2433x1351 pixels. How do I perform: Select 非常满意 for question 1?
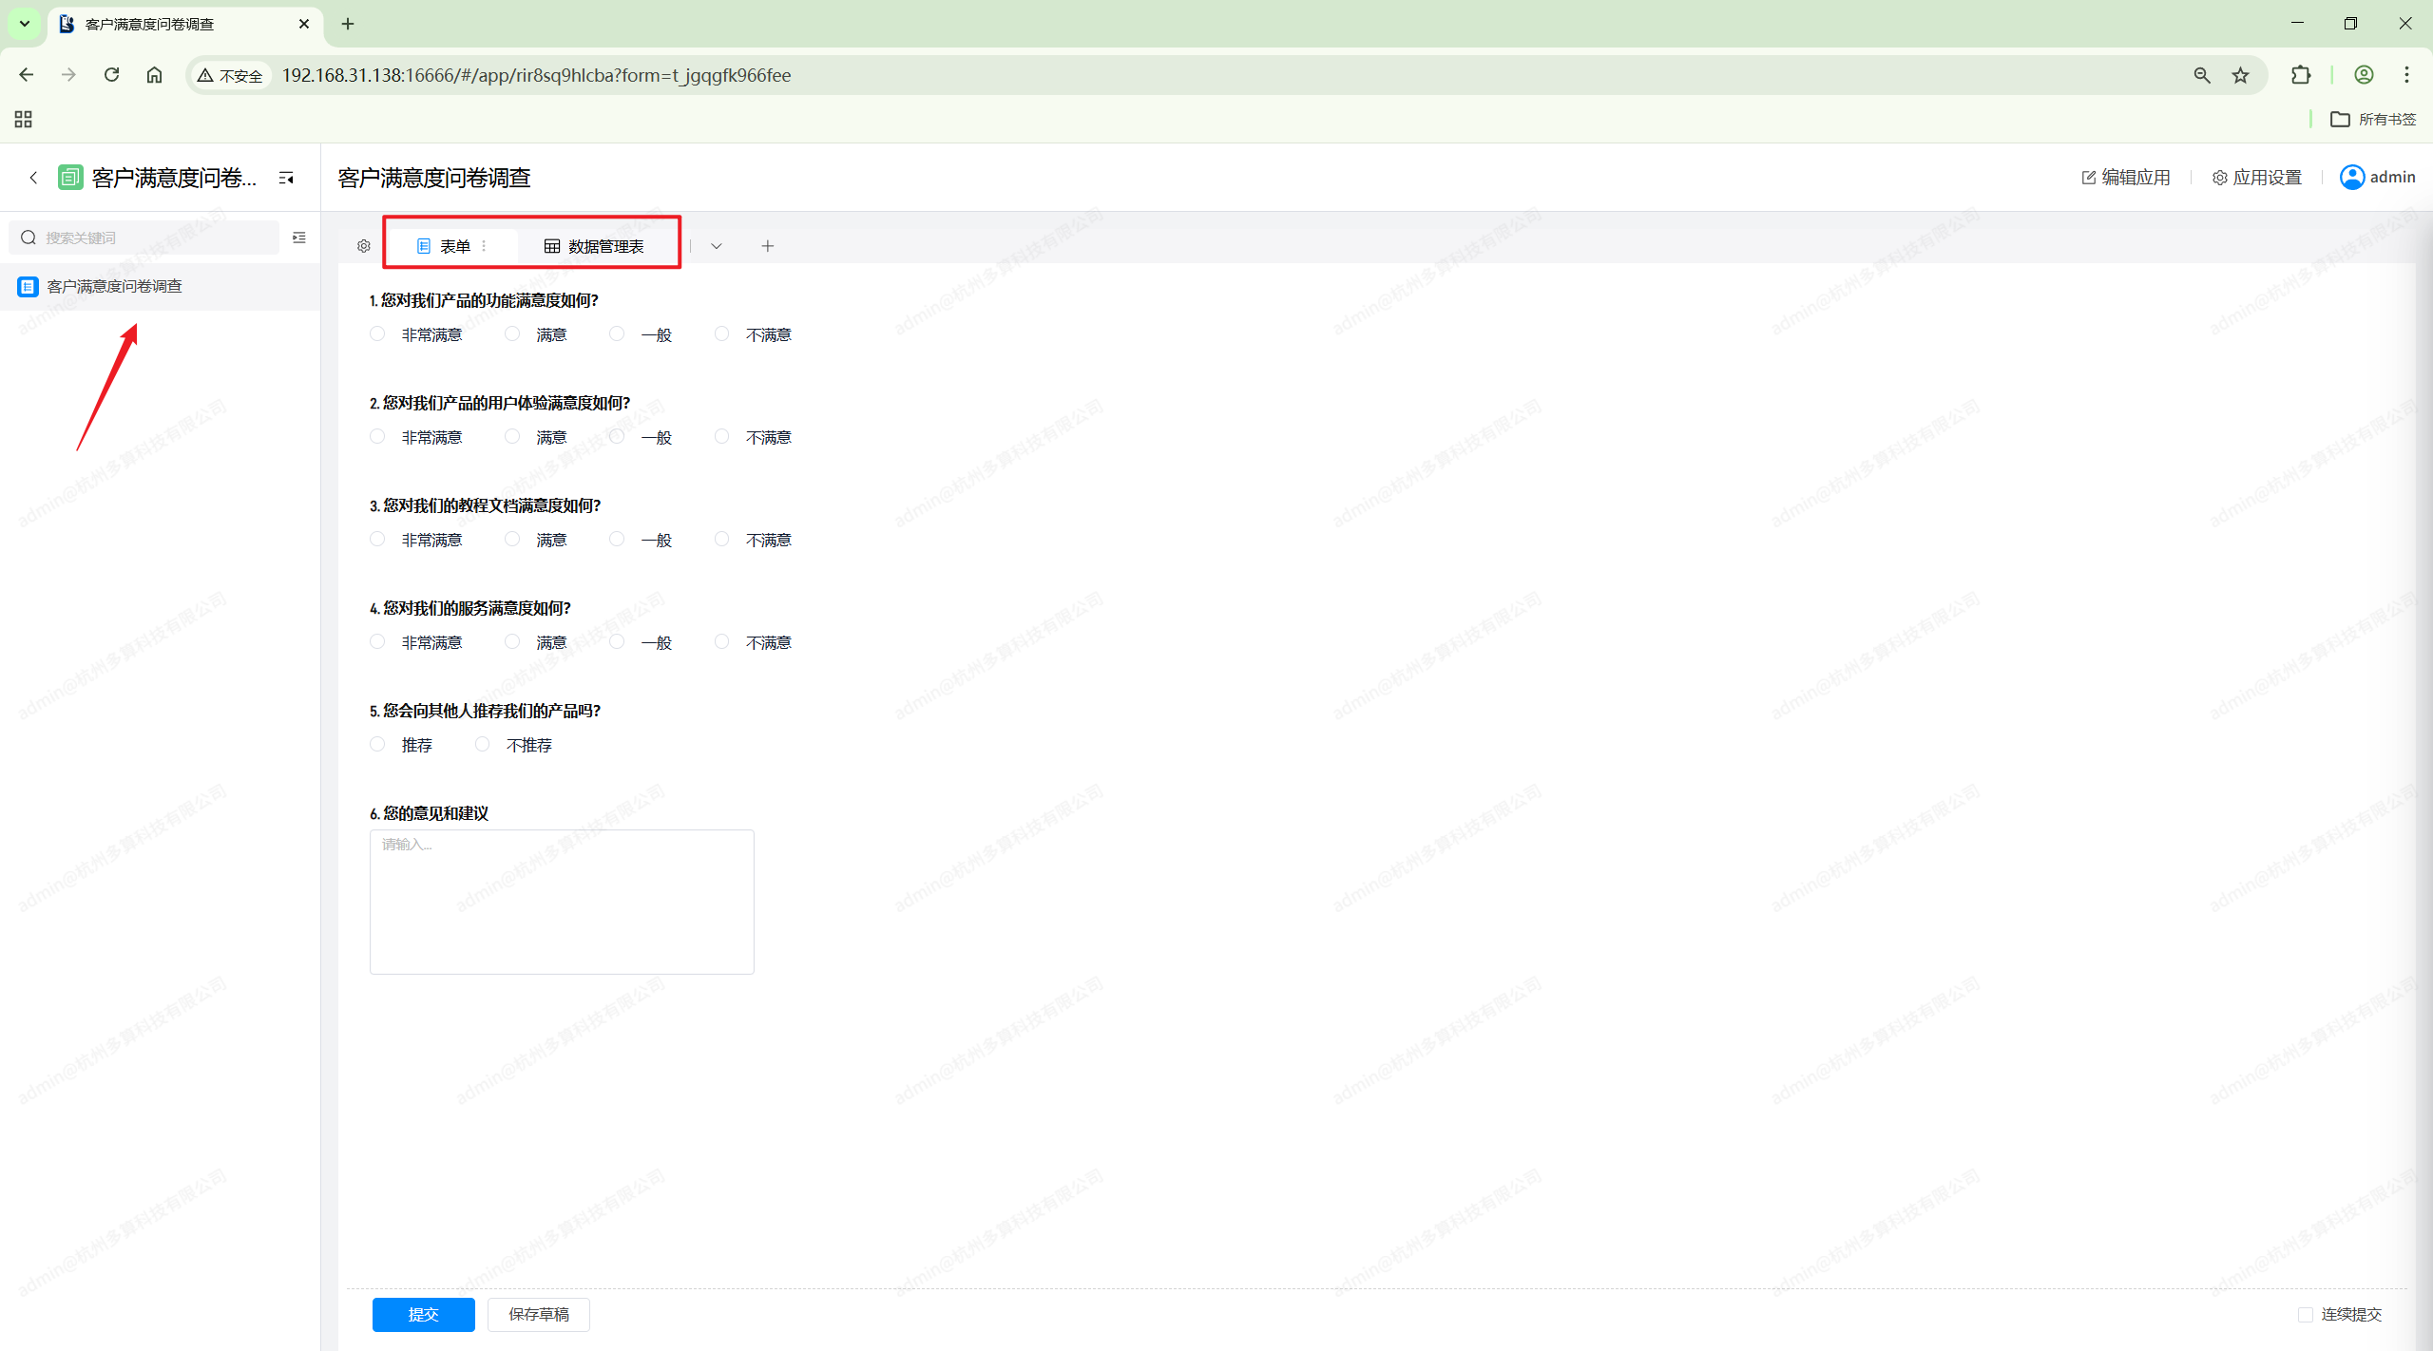[x=378, y=334]
